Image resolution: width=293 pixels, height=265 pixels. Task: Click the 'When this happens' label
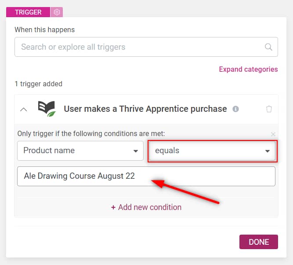(x=44, y=30)
